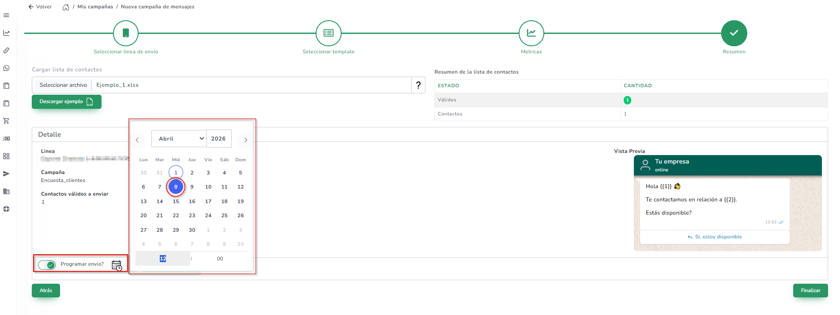Click Mis campañas breadcrumb link

[x=95, y=7]
